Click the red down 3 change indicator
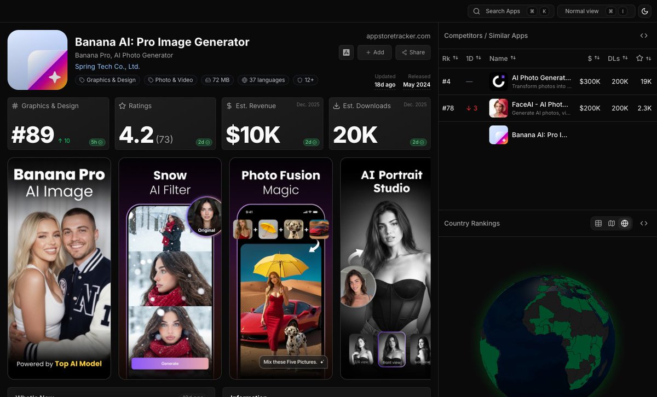 (x=472, y=108)
